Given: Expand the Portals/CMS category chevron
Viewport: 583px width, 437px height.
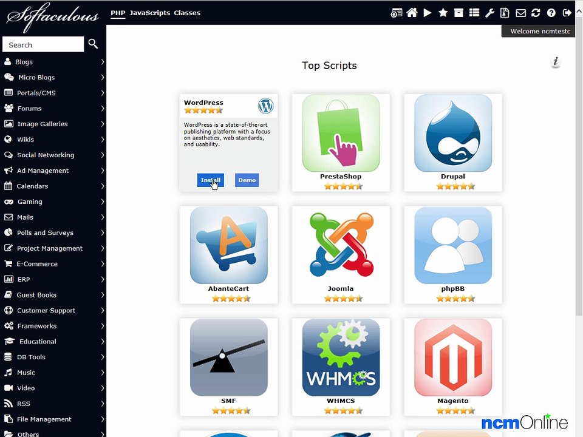Looking at the screenshot, I should [102, 93].
